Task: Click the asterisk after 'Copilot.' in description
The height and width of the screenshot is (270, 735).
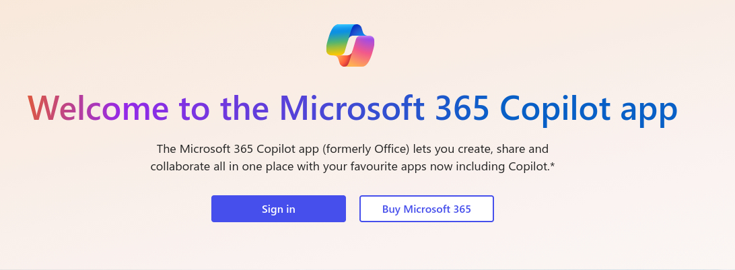Action: tap(552, 165)
